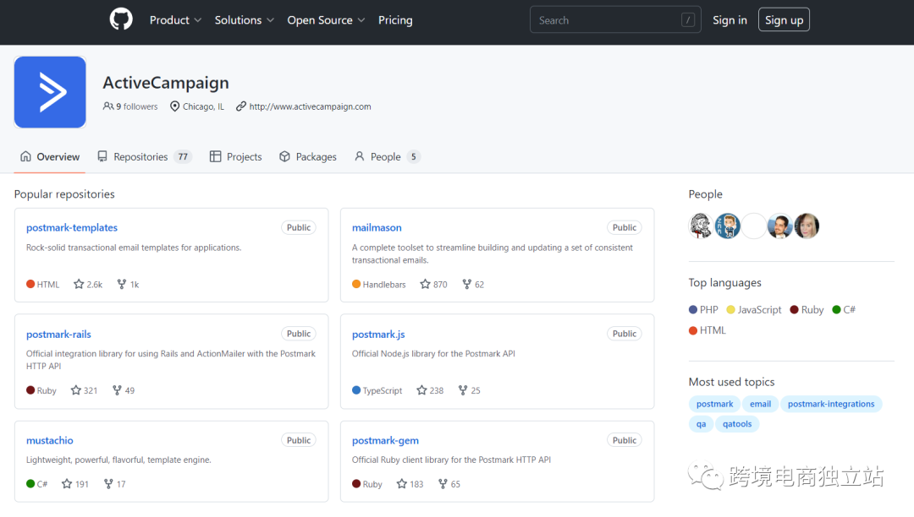Click the 77 counter on Repositories tab
This screenshot has width=914, height=517.
click(x=183, y=156)
